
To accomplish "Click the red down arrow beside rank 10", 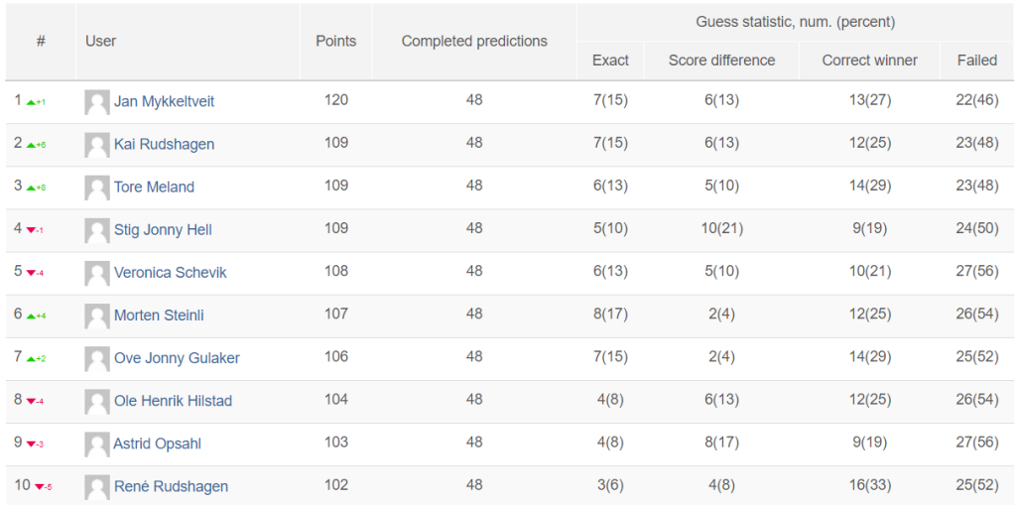I will [x=39, y=487].
